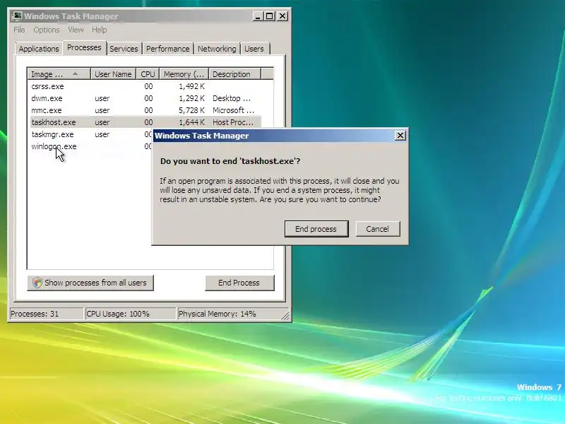565x424 pixels.
Task: Select the taskmgr.exe process row
Action: click(x=91, y=134)
